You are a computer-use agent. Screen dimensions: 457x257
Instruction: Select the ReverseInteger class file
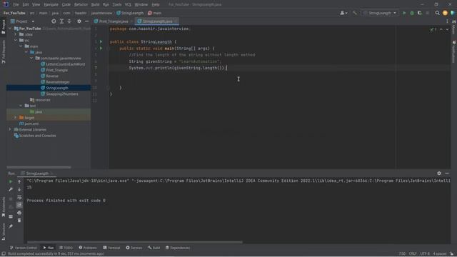tap(55, 82)
